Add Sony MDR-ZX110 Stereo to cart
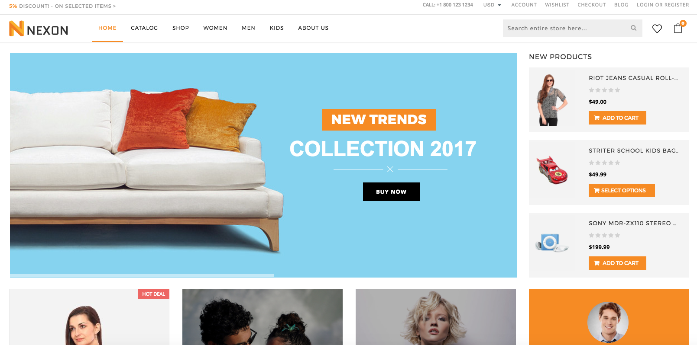Screen dimensions: 697x345 point(617,263)
